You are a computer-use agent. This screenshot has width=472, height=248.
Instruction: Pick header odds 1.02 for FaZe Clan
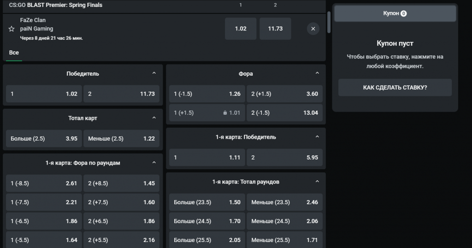click(241, 29)
